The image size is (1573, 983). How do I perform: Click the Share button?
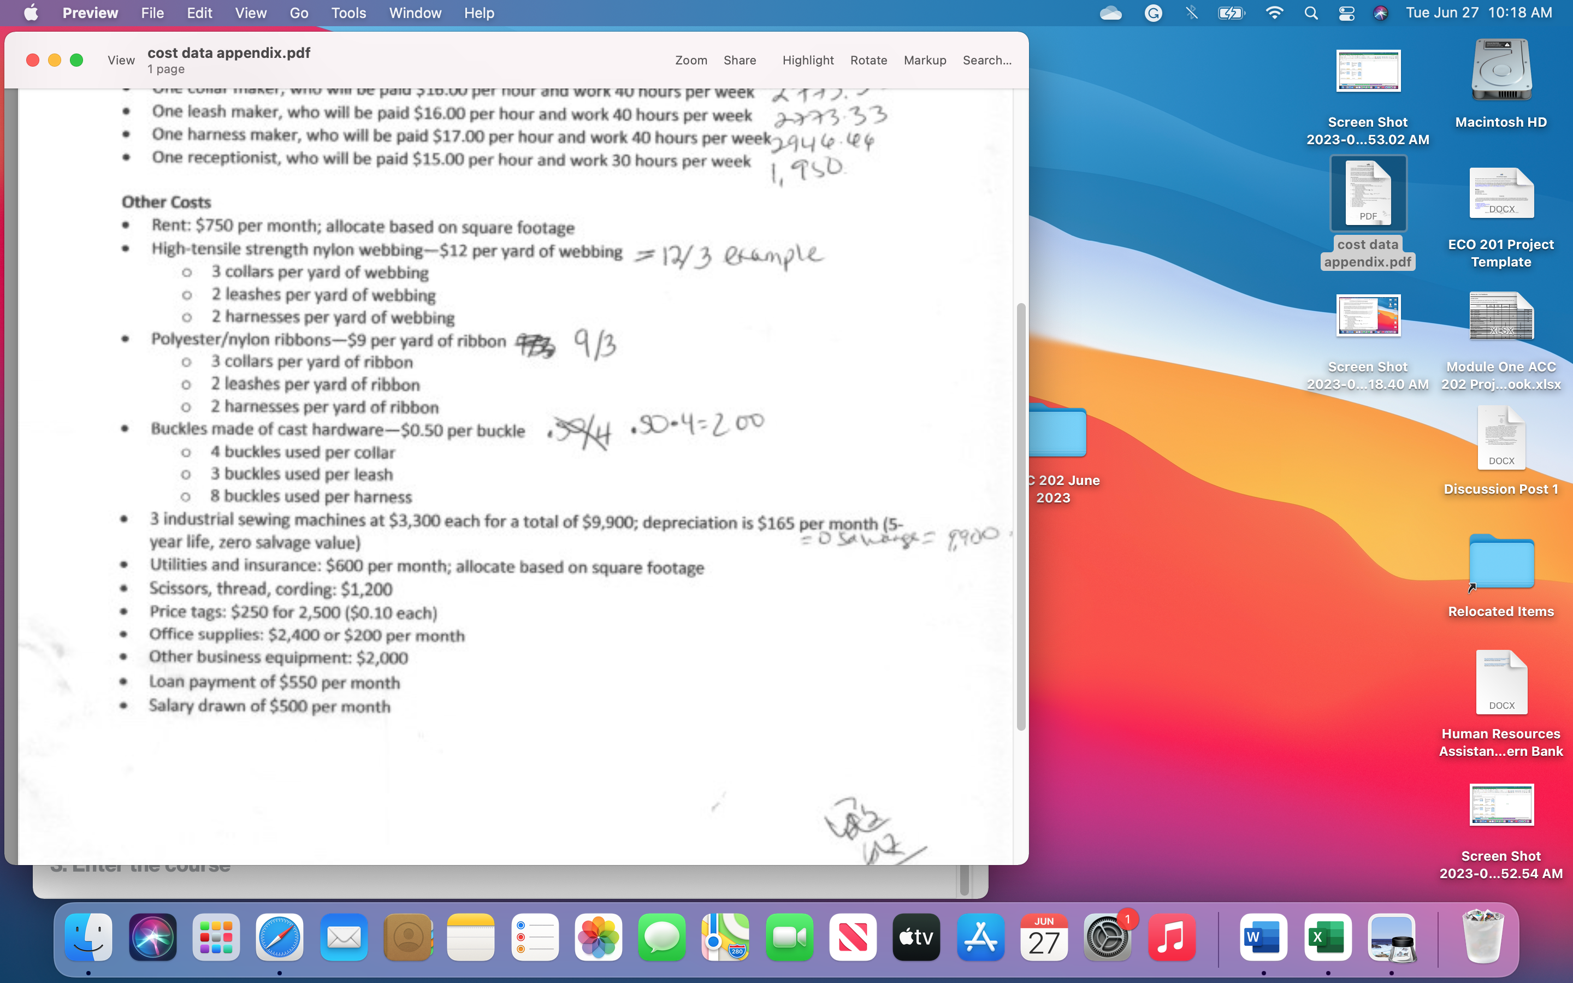coord(740,60)
